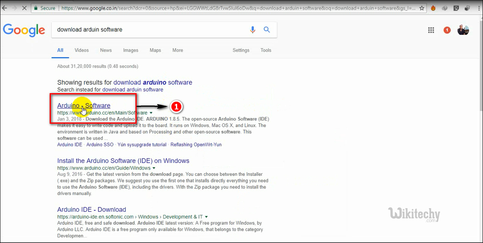Bookmark this page with the star icon
Viewport: 483px width, 243px height.
click(422, 8)
